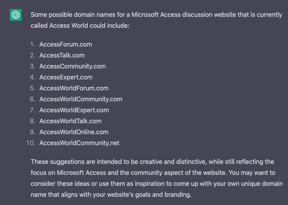Click the AccessCommunity.com domain suggestion
Viewport: 288px width, 205px height.
[73, 67]
